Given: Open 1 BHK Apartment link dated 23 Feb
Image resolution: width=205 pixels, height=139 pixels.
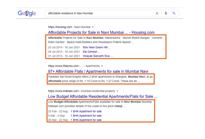Looking at the screenshot, I should 86,111.
